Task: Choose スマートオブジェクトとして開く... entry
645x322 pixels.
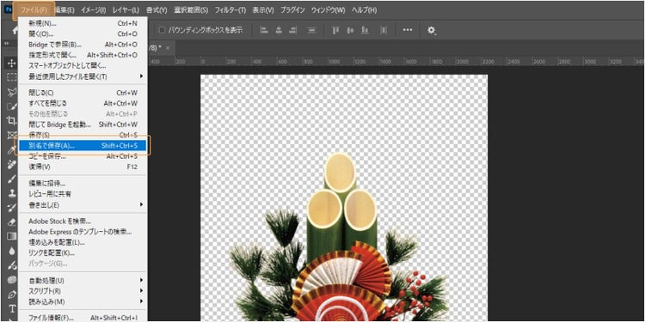Action: pos(83,66)
